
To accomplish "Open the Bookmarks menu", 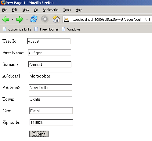I will [51, 10].
